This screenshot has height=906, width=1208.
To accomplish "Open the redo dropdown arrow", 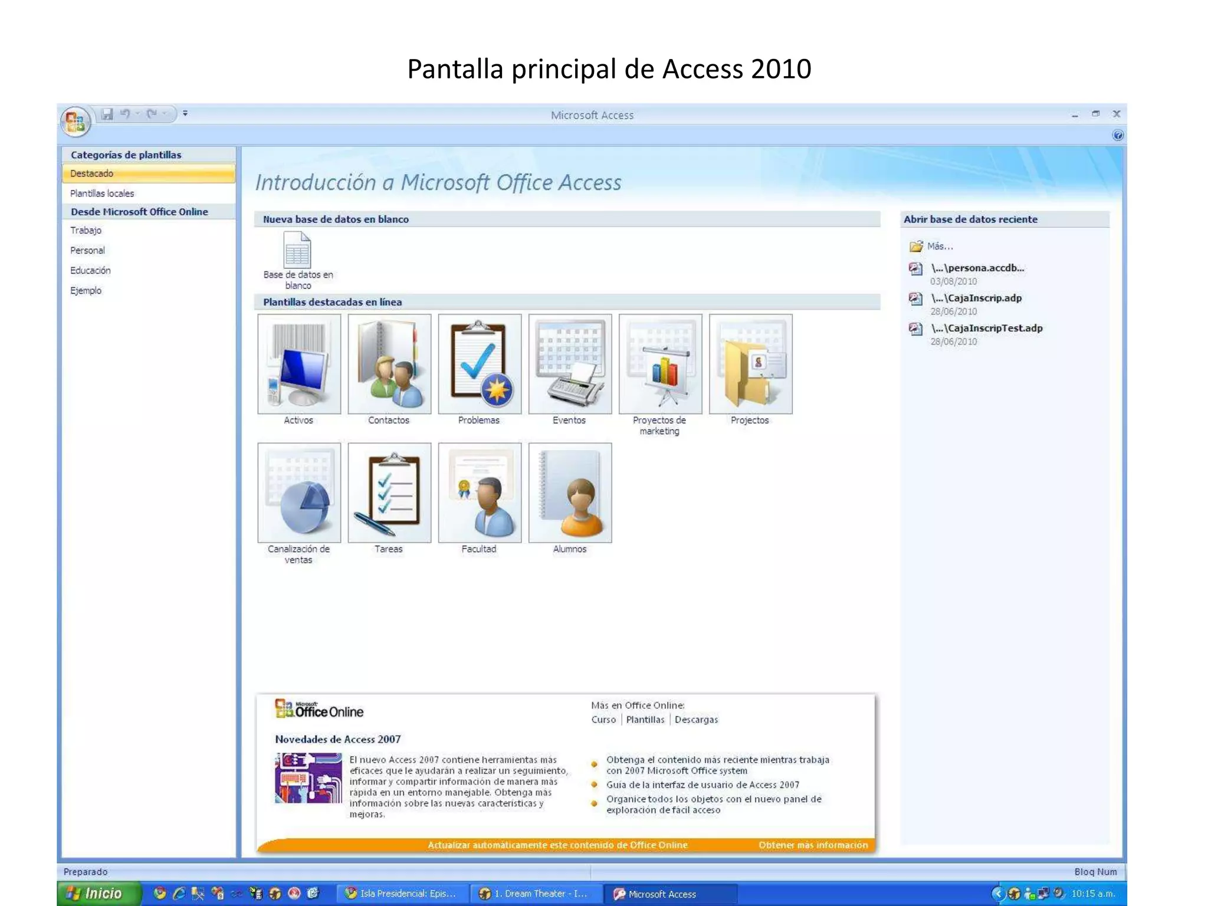I will [165, 113].
